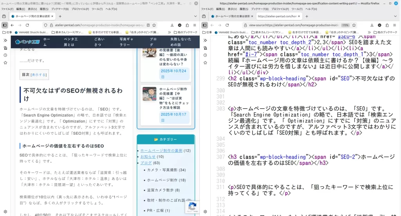Show more bookmarks chevron in right window

pyautogui.click(x=369, y=32)
